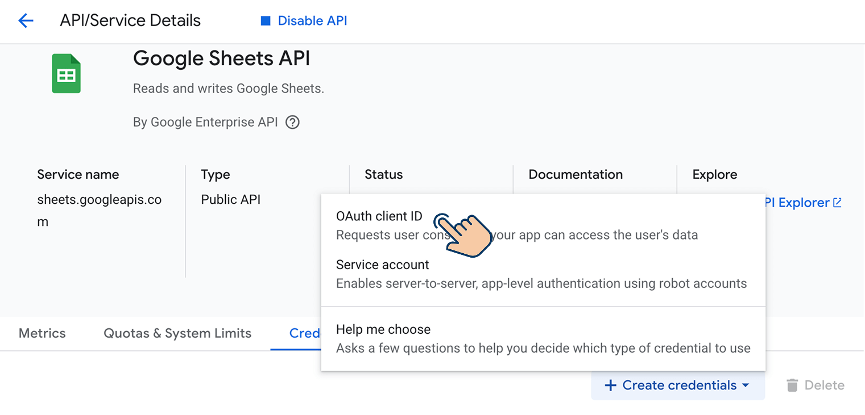Click the plus icon in Create credentials

pyautogui.click(x=610, y=385)
